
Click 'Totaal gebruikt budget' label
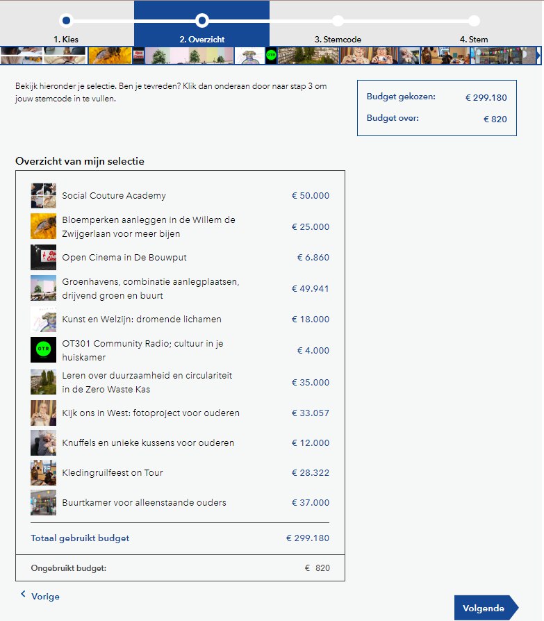point(80,538)
